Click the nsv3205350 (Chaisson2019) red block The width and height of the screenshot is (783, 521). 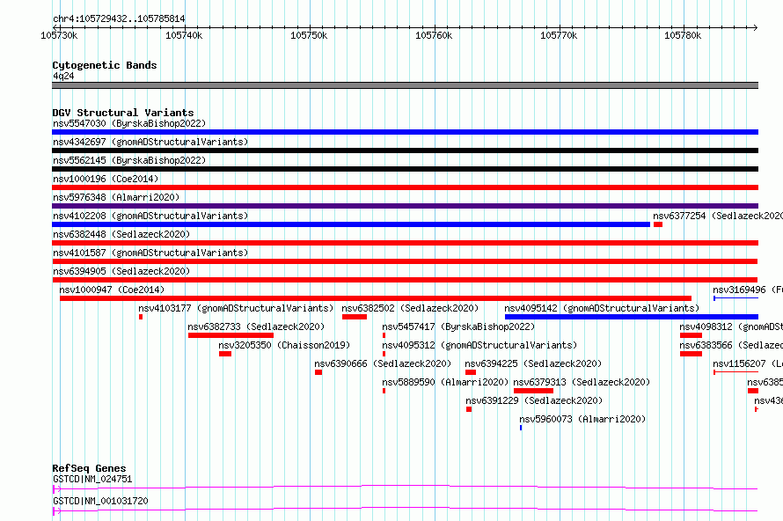point(225,354)
